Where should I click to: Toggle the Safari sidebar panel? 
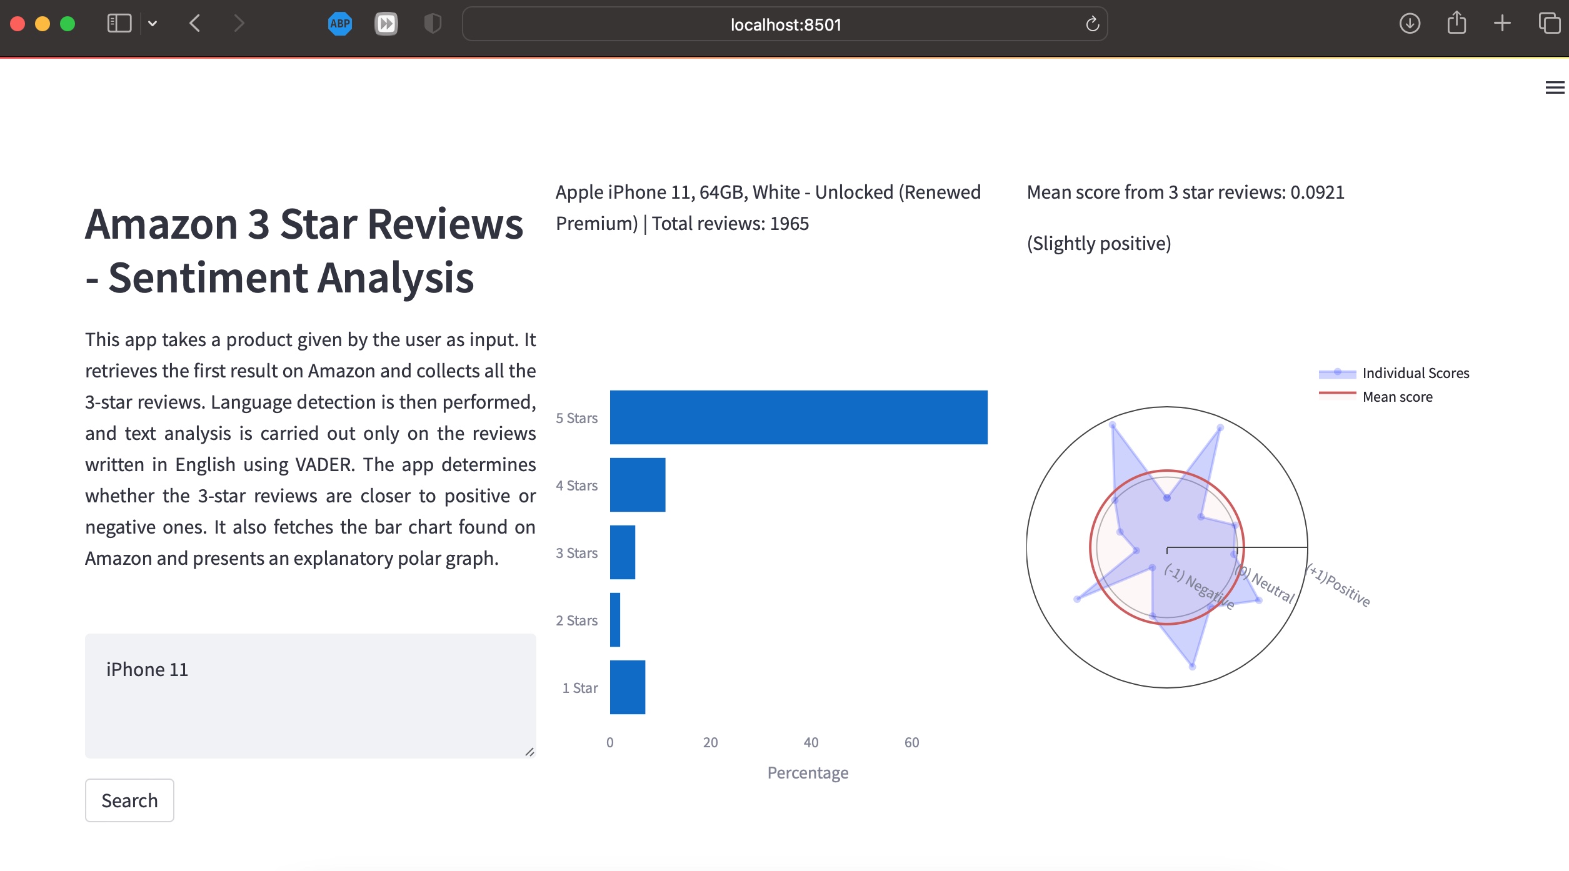118,23
